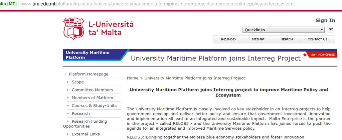Open Members of Platform sidebar link
Viewport: 342px width, 140px height.
tap(92, 98)
